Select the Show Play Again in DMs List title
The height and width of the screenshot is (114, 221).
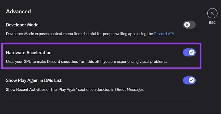coord(34,80)
